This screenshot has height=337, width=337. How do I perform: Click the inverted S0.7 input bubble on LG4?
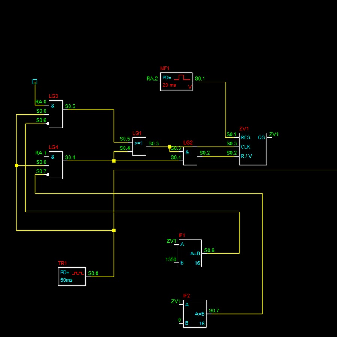click(48, 174)
